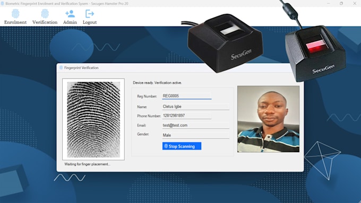Click the Gender field showing Male
The height and width of the screenshot is (203, 361).
tap(196, 135)
